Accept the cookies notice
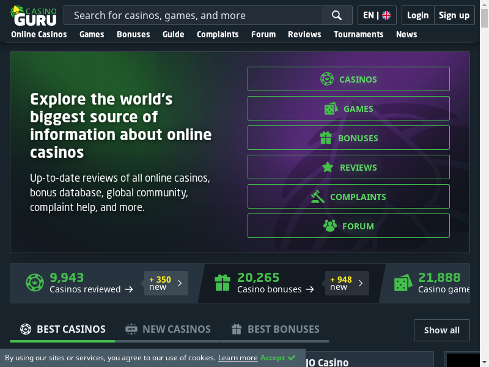 point(278,358)
